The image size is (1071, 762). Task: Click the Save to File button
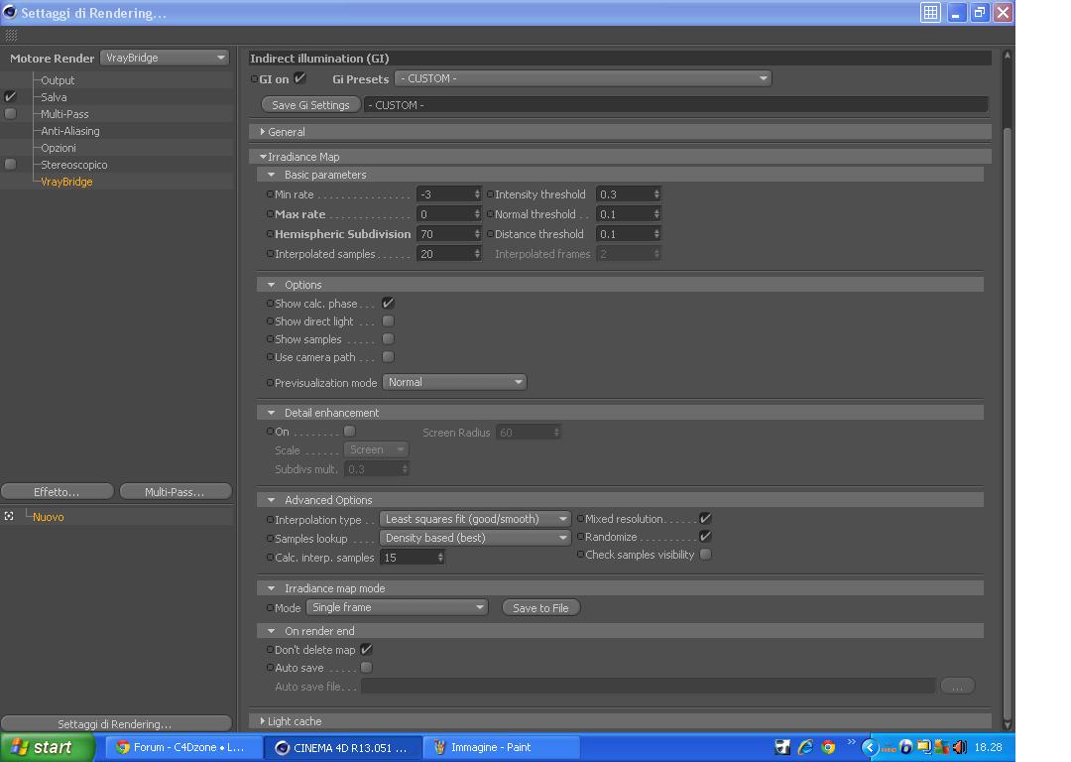pos(541,607)
